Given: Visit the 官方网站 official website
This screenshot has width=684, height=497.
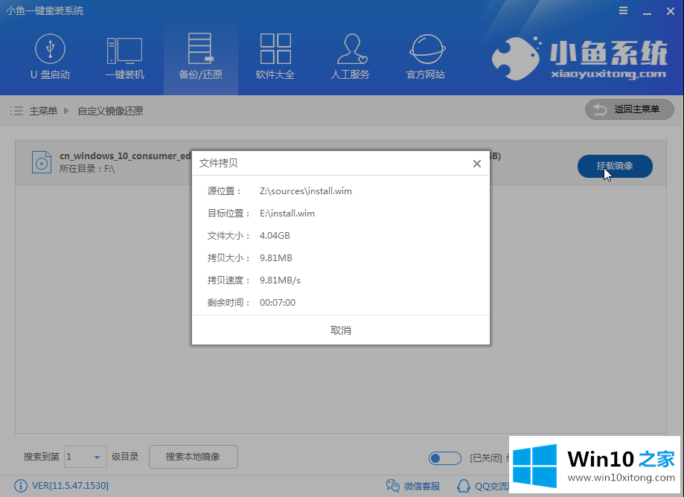Looking at the screenshot, I should point(425,57).
